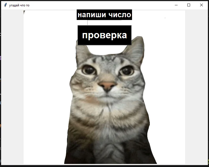Click the black 'проверка' button
The width and height of the screenshot is (209, 167).
(x=104, y=35)
